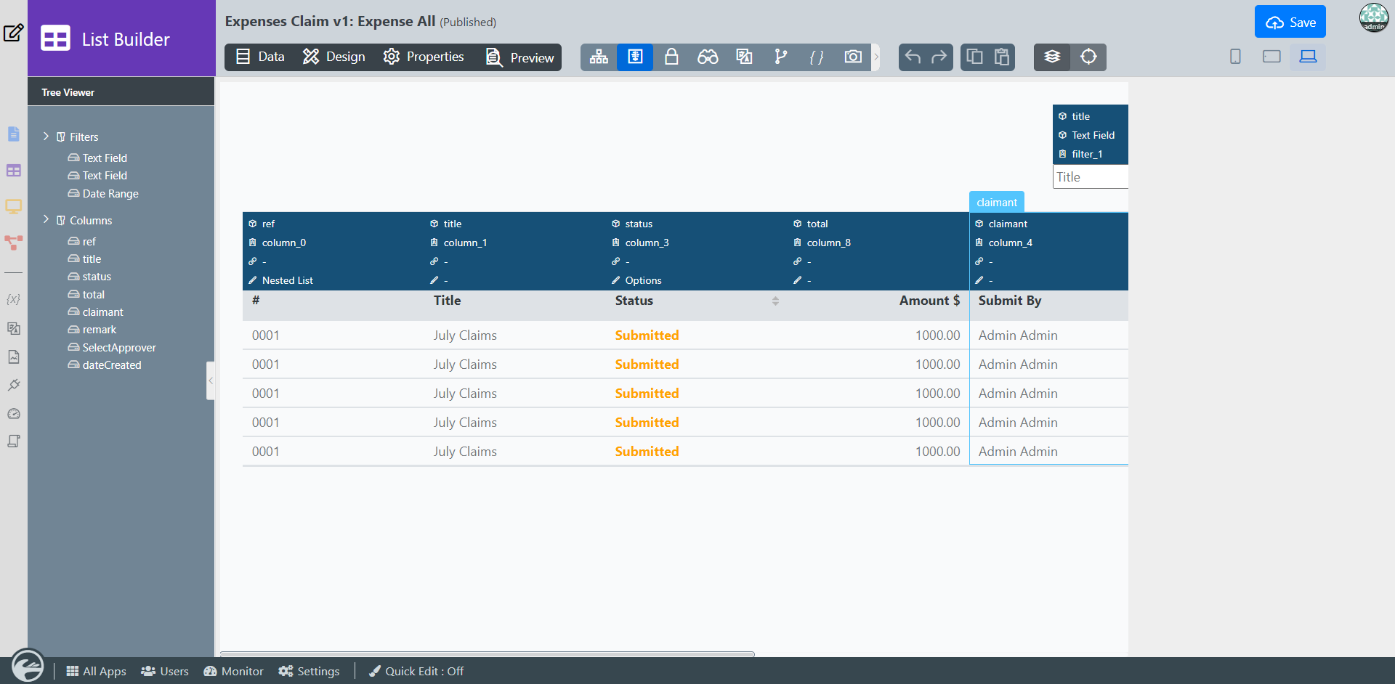Open the screenshot camera tool
The height and width of the screenshot is (684, 1395).
click(853, 57)
